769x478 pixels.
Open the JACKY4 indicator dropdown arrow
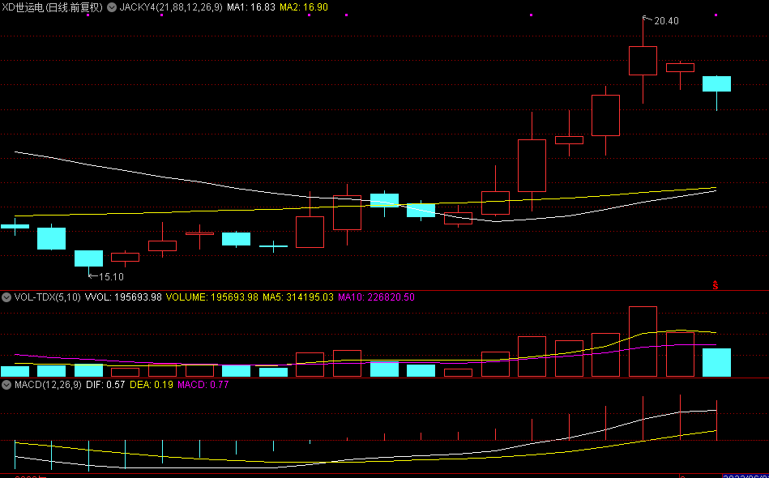pos(112,7)
